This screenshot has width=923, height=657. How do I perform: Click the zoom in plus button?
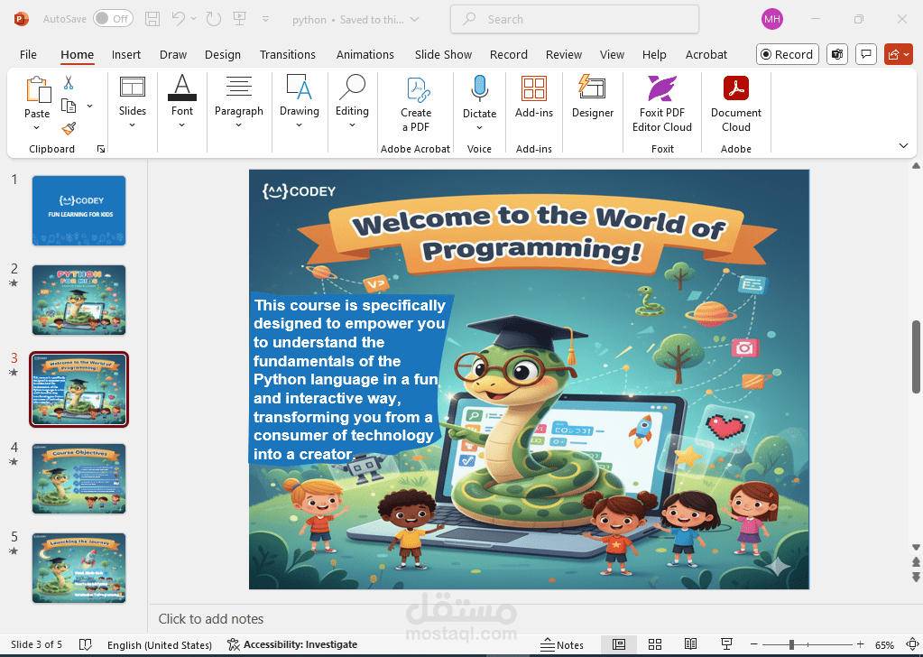tap(861, 644)
